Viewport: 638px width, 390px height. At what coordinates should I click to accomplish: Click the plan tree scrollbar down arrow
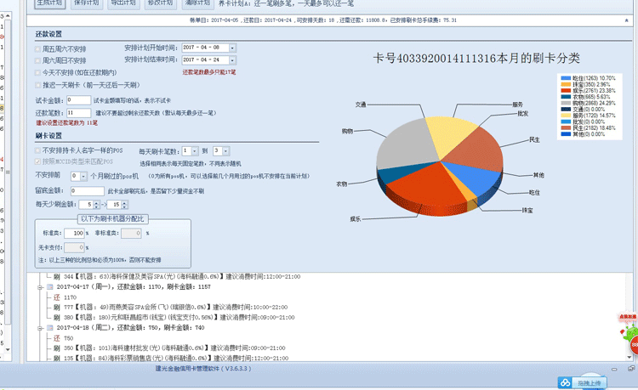click(629, 357)
